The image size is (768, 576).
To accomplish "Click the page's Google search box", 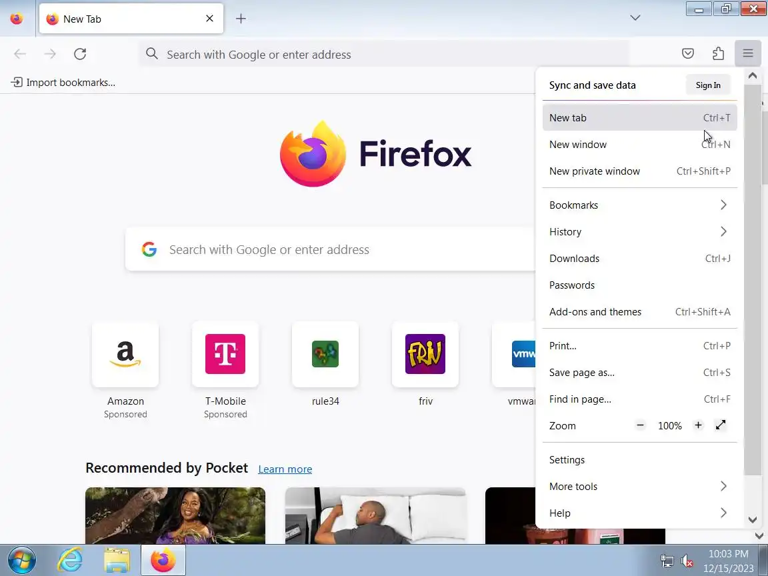I will [331, 249].
